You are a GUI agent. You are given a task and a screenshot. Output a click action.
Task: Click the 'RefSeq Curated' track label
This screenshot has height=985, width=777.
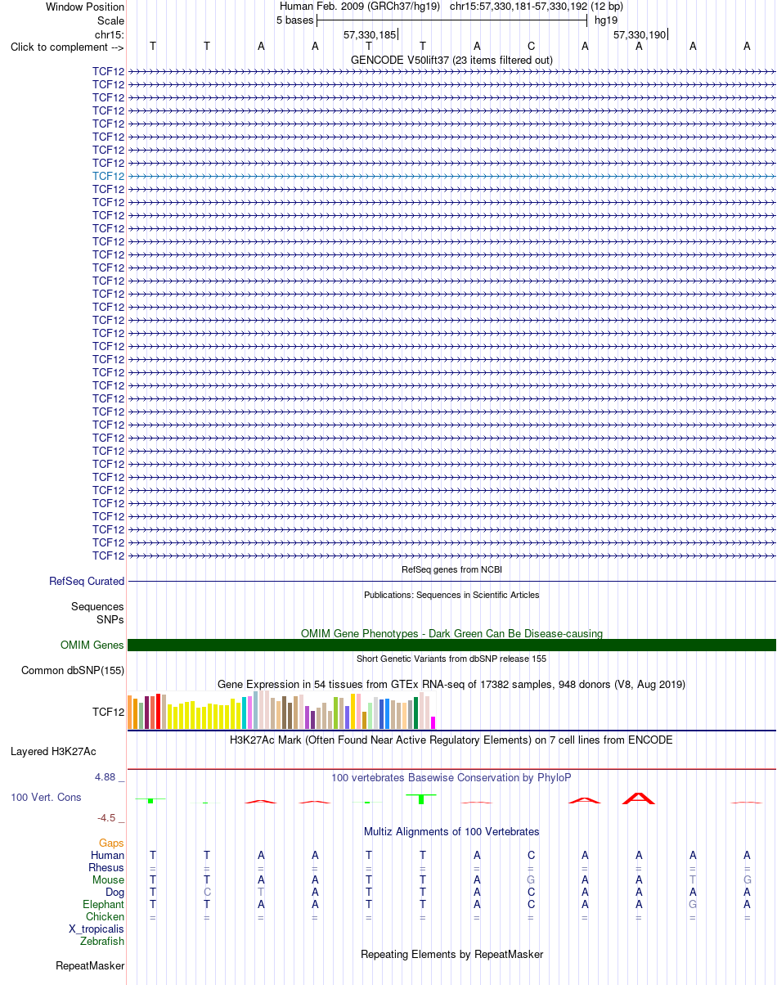coord(87,582)
